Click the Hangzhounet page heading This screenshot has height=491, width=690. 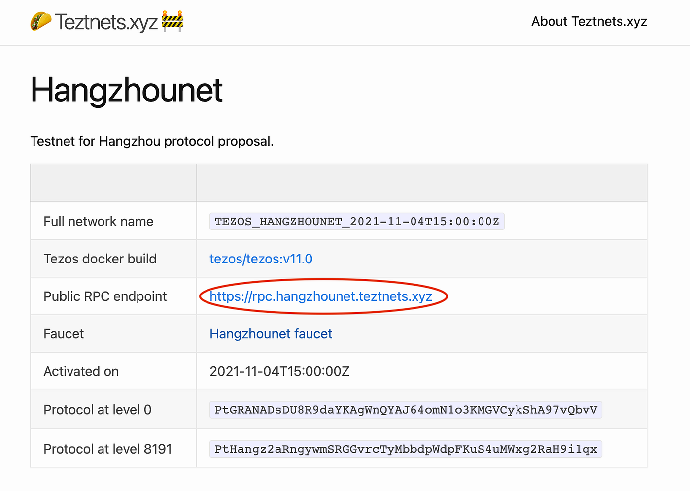(127, 91)
